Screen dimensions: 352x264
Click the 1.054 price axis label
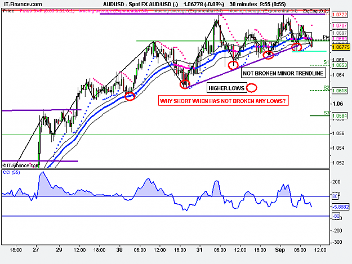338,148
